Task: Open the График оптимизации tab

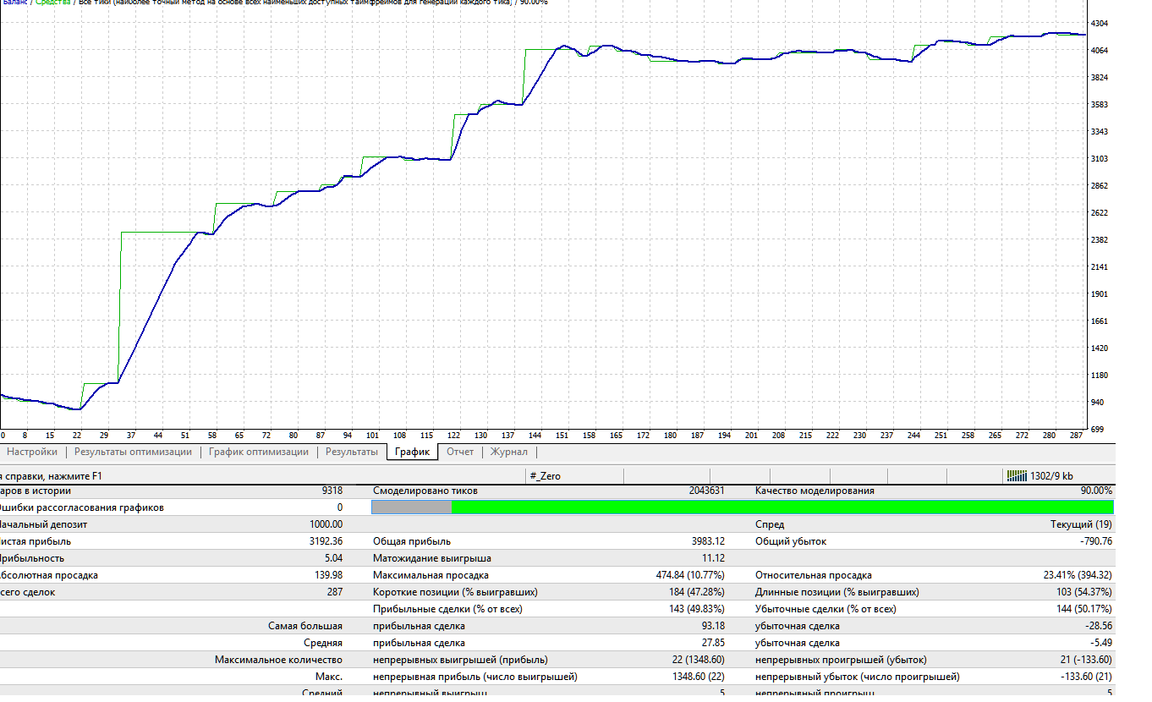Action: (259, 452)
